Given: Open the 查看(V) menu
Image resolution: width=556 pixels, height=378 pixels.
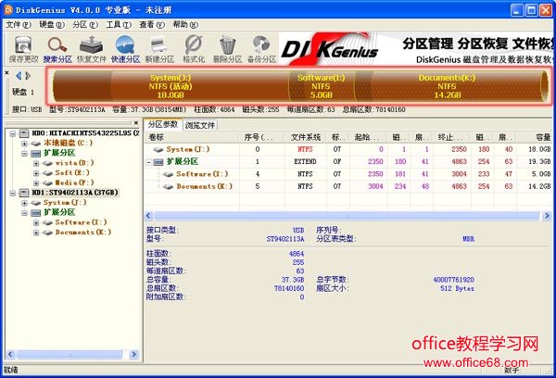Looking at the screenshot, I should pos(152,24).
